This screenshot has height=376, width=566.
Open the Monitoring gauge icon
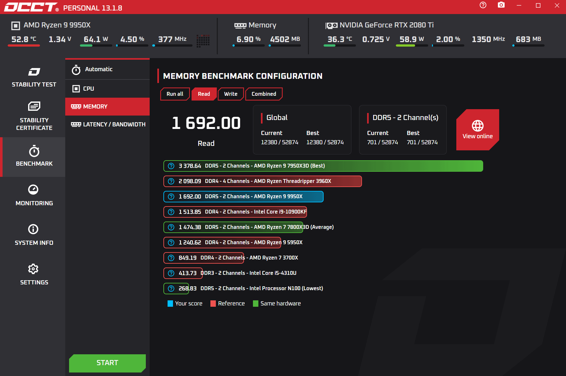pos(34,190)
